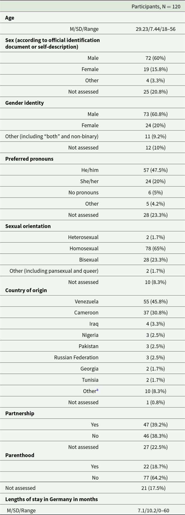
Task: Click the 'Russian Federation' row label
Action: click(76, 358)
